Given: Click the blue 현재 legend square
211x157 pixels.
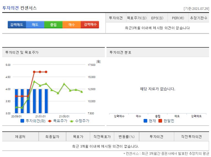Looking at the screenshot, I should [145, 121].
